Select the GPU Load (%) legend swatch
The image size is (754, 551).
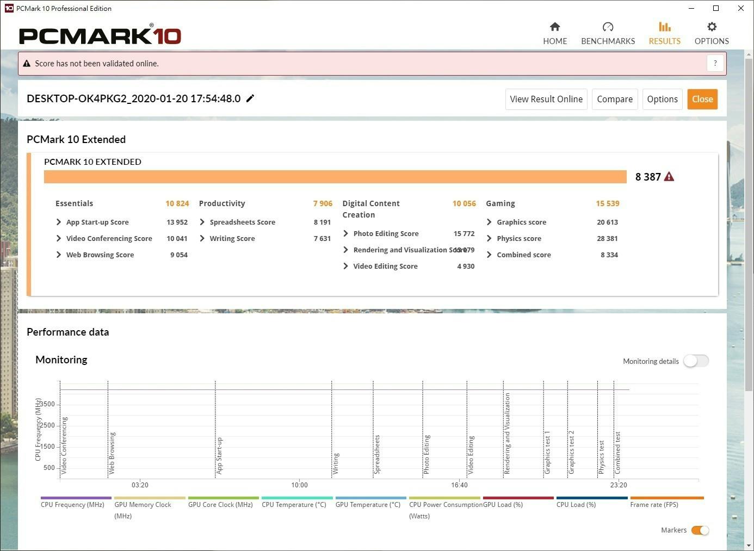[518, 498]
